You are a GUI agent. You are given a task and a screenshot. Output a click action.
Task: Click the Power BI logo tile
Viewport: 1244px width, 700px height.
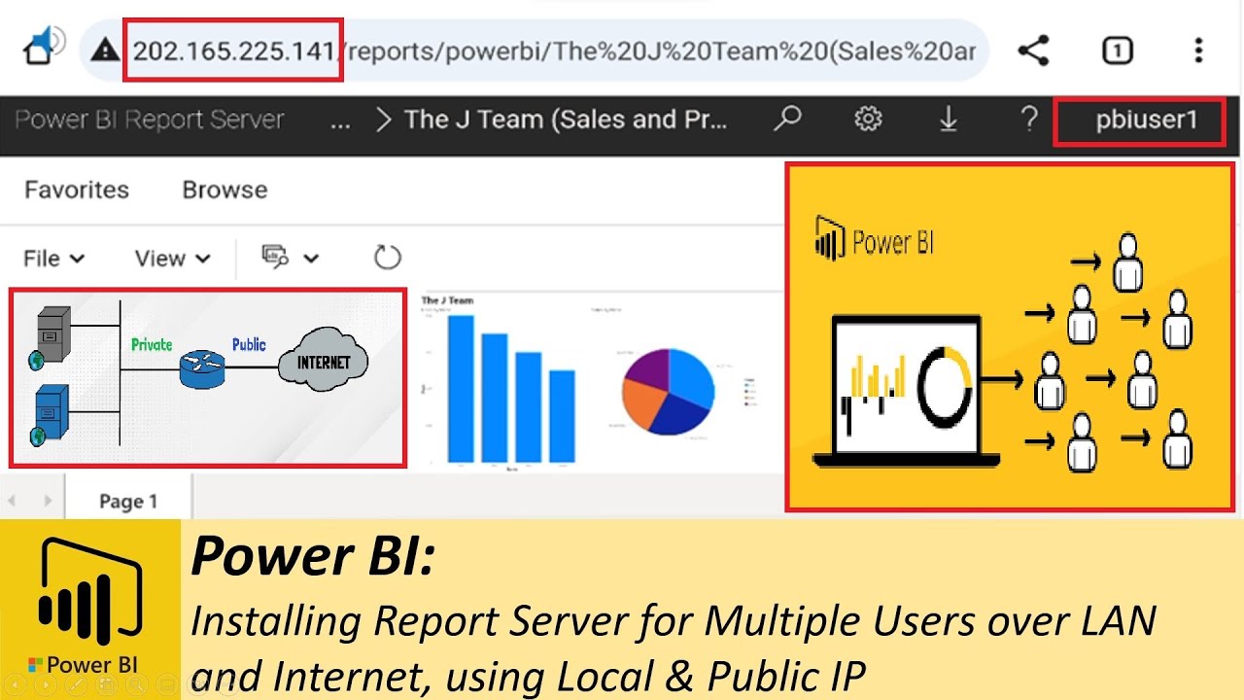pos(90,610)
